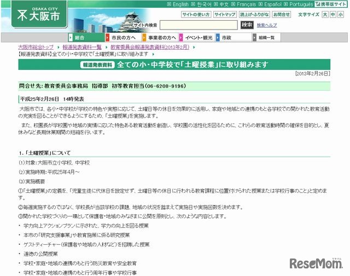The height and width of the screenshot is (276, 350).
Task: Focus the サイト内検索 input field
Action: click(199, 25)
